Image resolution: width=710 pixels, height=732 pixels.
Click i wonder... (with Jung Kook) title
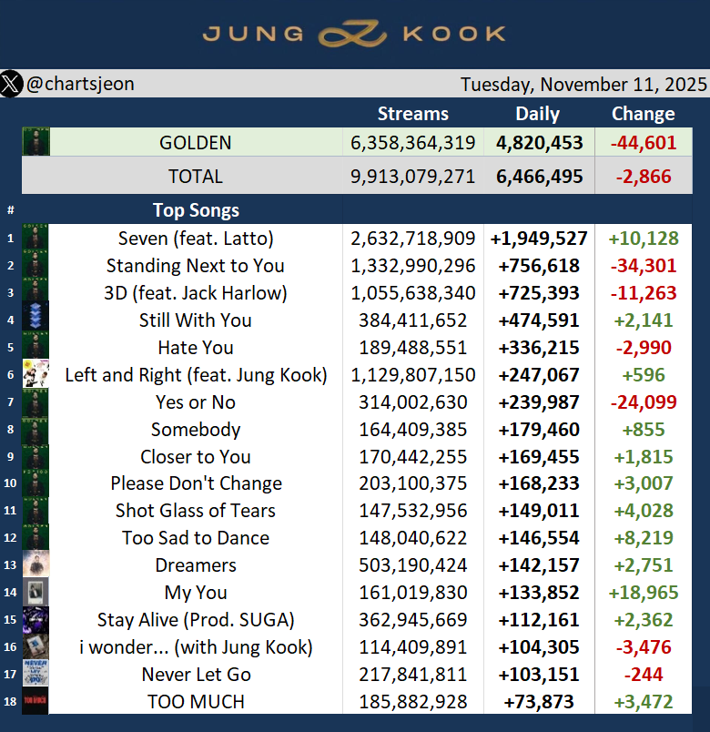point(196,647)
